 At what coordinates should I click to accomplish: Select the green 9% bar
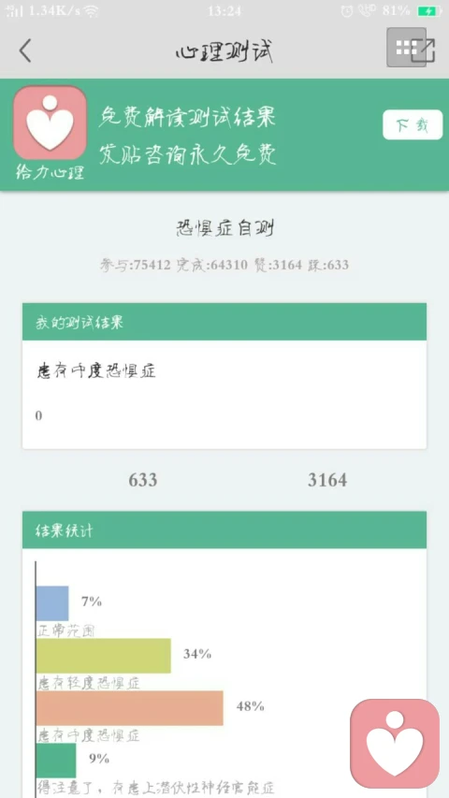tap(56, 761)
